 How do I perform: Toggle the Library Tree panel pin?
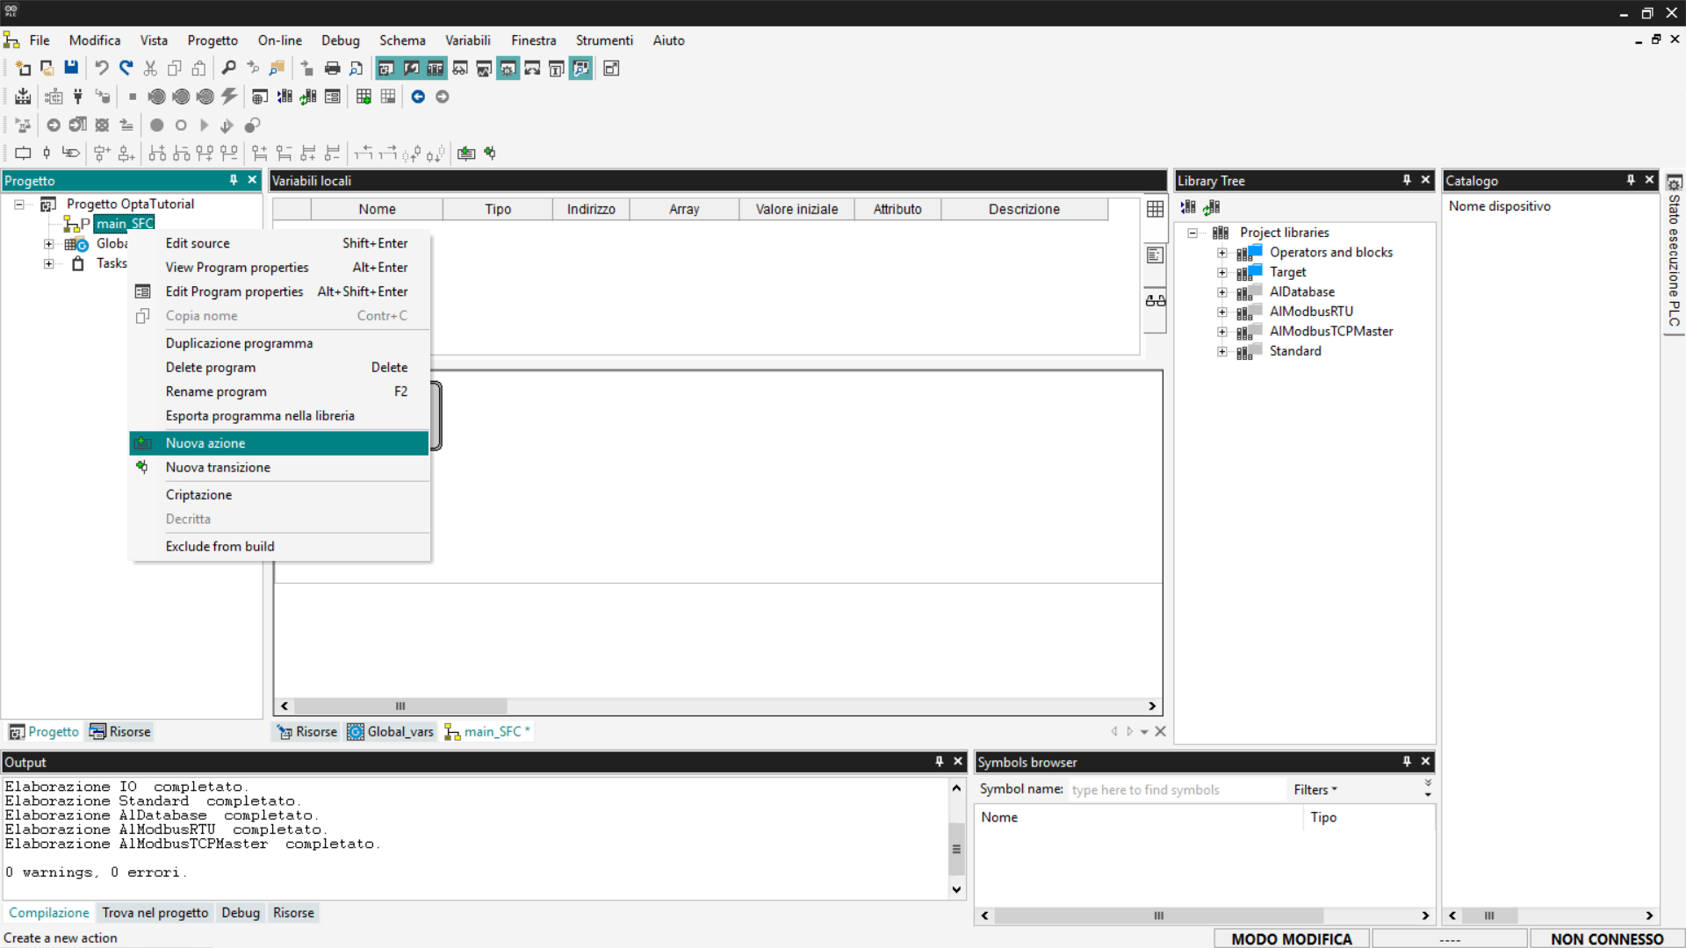click(1407, 180)
